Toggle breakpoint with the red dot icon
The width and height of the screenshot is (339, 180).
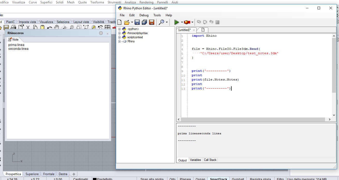pyautogui.click(x=187, y=22)
